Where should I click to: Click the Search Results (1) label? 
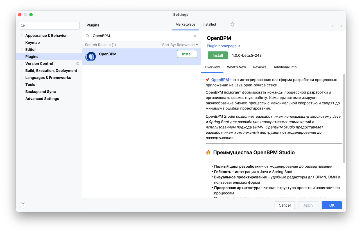(x=100, y=45)
